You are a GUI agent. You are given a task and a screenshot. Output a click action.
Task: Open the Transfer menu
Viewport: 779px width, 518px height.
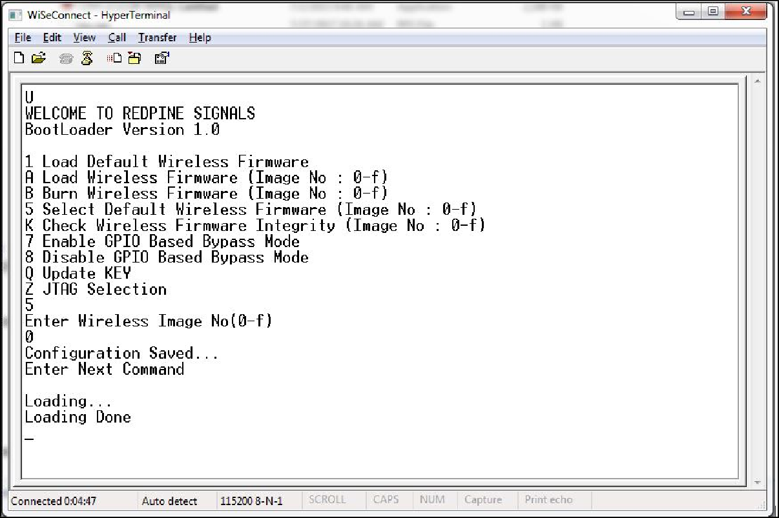pos(157,37)
